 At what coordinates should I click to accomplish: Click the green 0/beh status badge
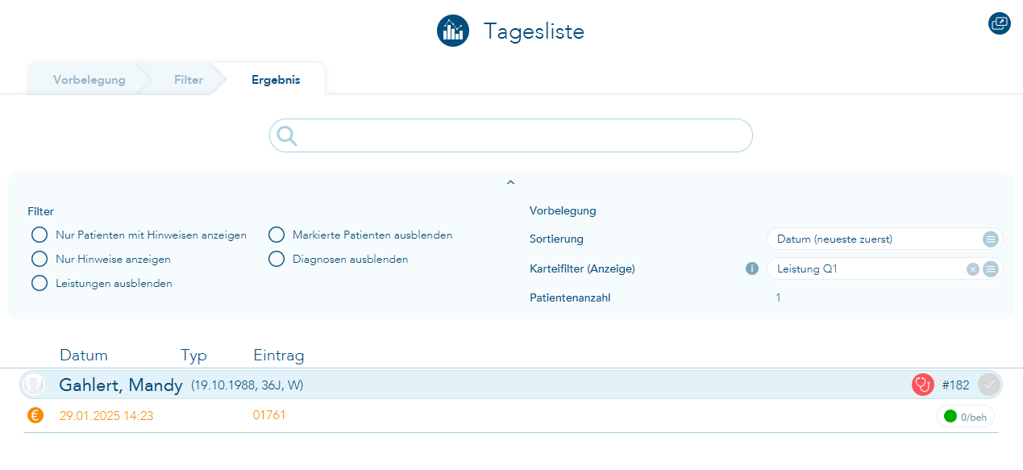(965, 417)
